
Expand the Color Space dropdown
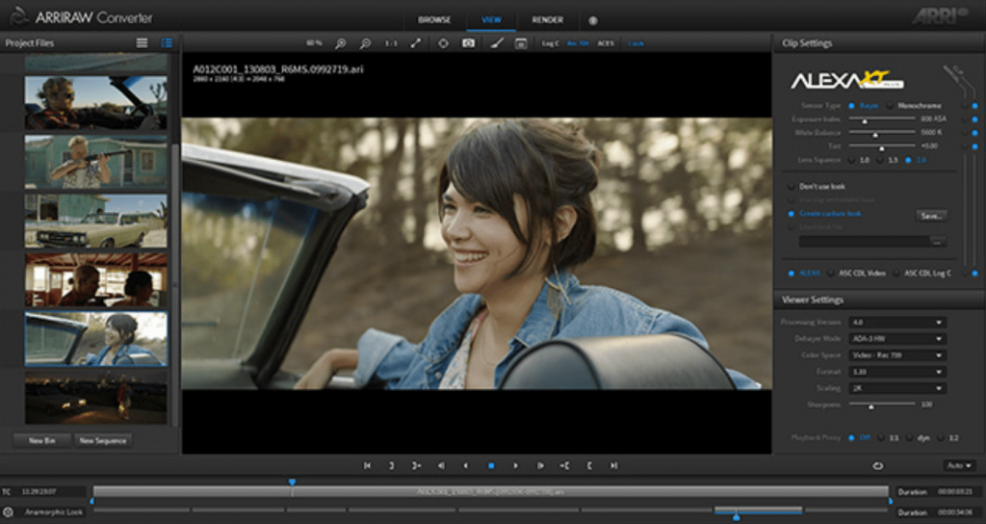click(x=896, y=355)
